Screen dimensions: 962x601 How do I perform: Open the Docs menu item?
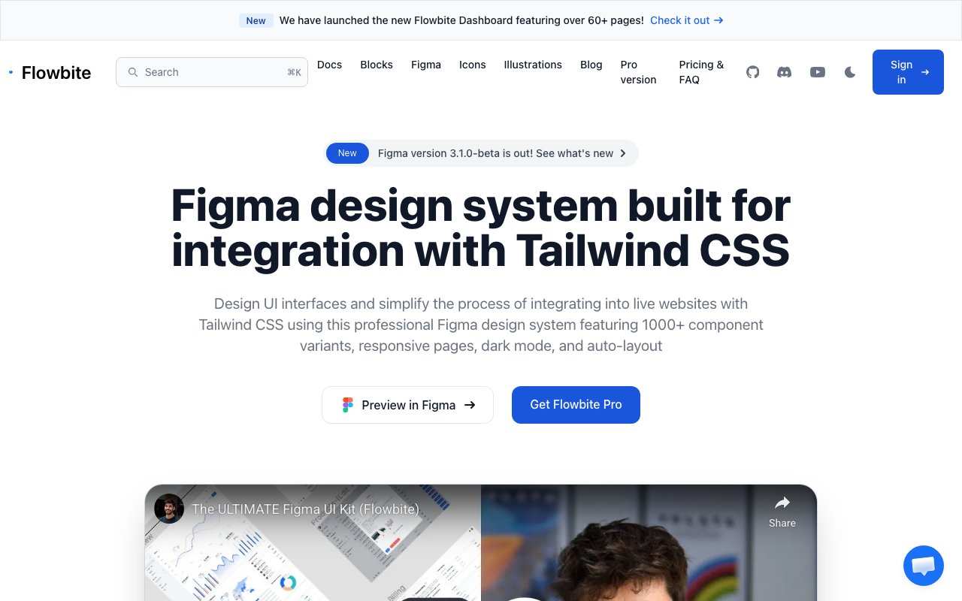[x=329, y=65]
